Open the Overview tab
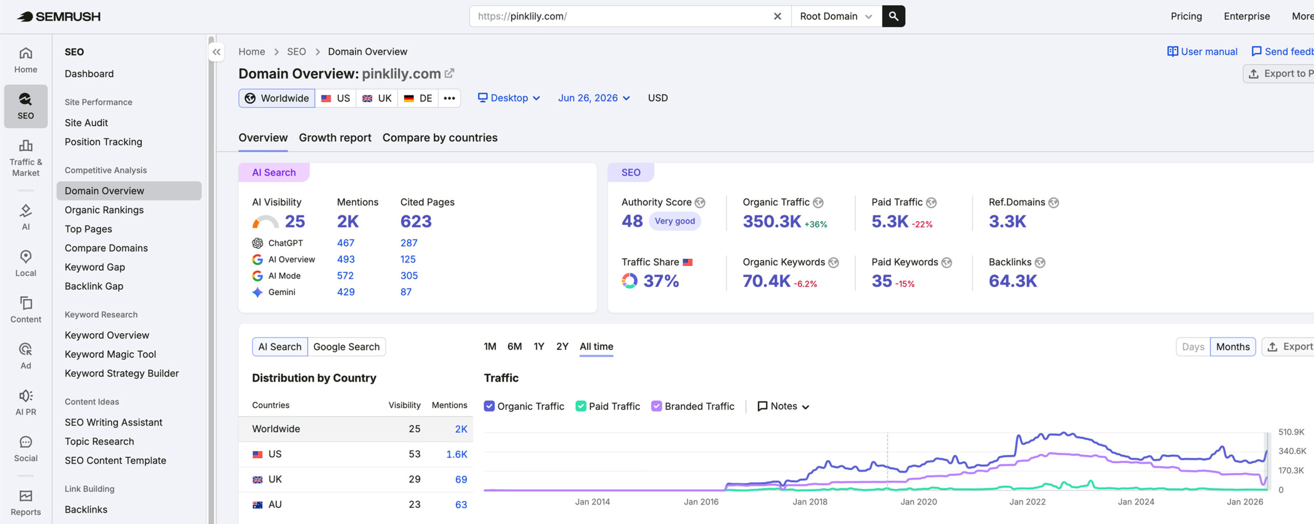The width and height of the screenshot is (1314, 524). [263, 137]
